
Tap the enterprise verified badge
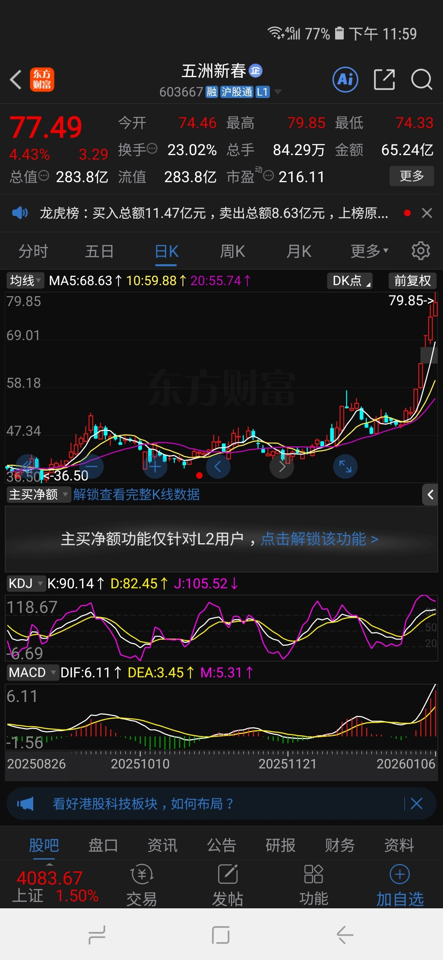click(x=256, y=71)
